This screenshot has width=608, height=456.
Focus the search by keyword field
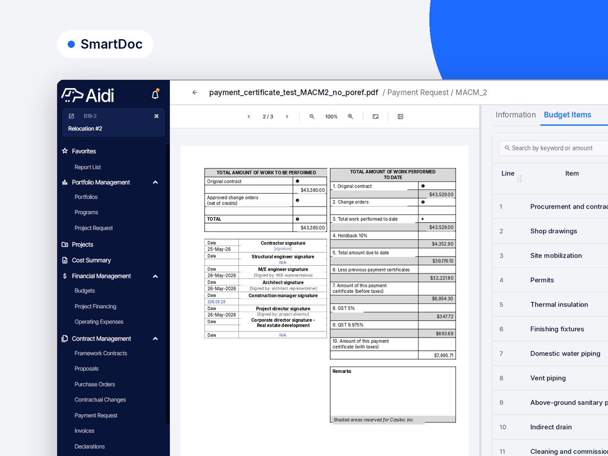[x=553, y=148]
